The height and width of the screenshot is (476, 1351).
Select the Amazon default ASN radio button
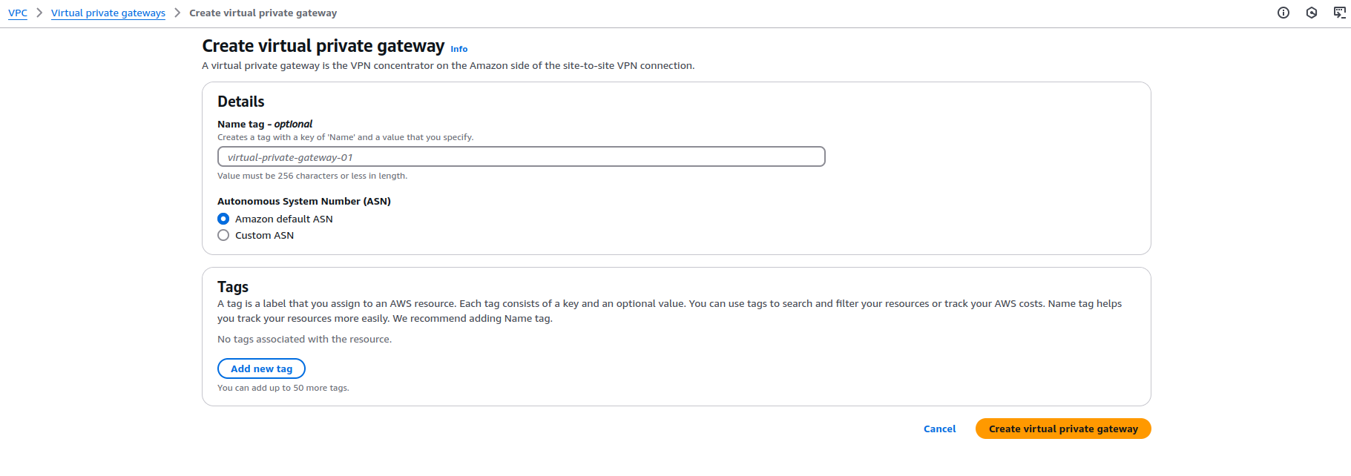coord(223,219)
